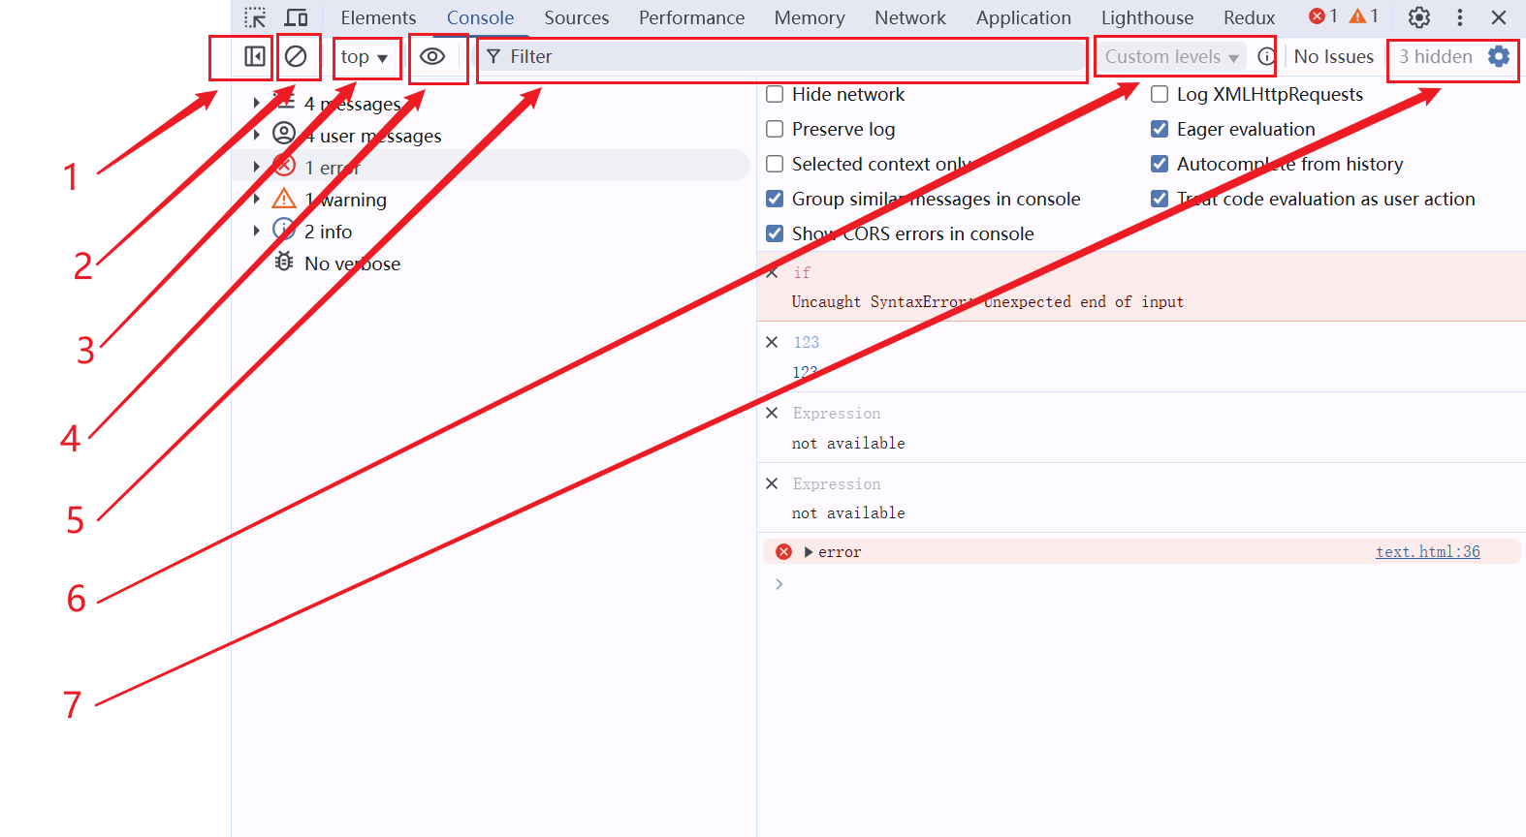Open the 'top' JavaScript context dropdown
This screenshot has width=1526, height=837.
pyautogui.click(x=366, y=57)
